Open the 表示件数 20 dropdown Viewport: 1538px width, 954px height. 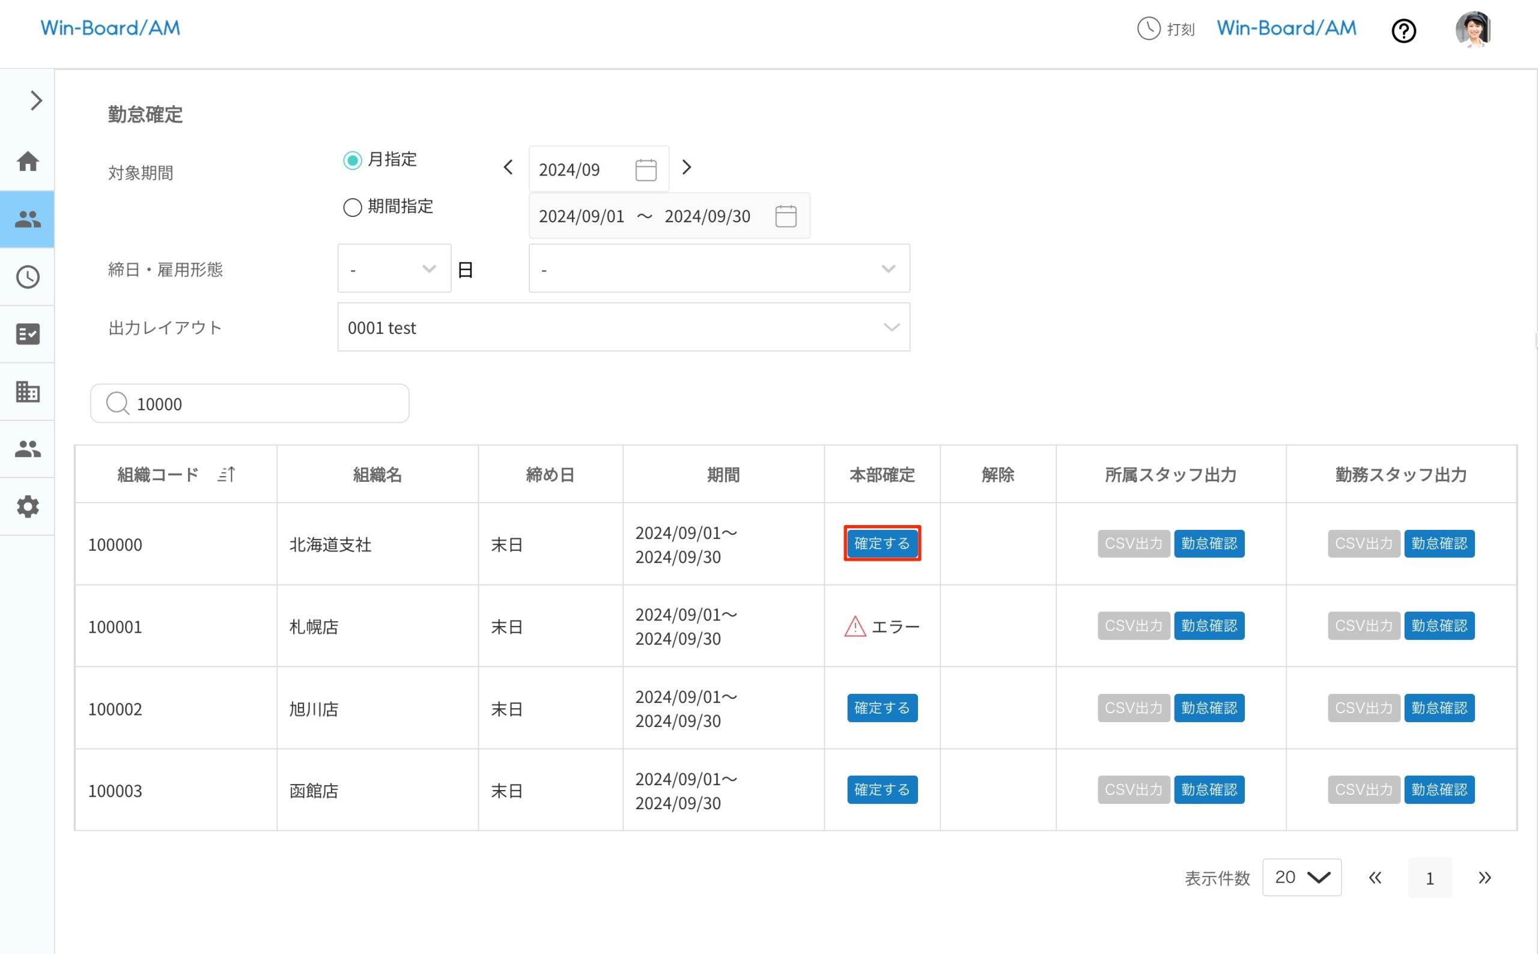click(x=1301, y=877)
